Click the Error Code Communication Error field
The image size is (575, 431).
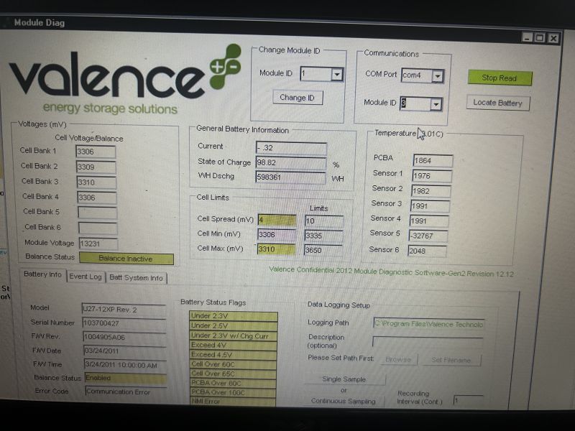[x=126, y=391]
